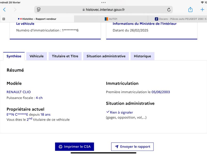Click the lock icon beside the URL
207x155 pixels.
click(x=84, y=10)
